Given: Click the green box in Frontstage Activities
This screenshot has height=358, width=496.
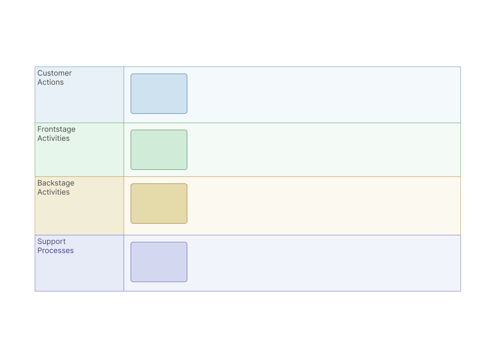Looking at the screenshot, I should (159, 150).
